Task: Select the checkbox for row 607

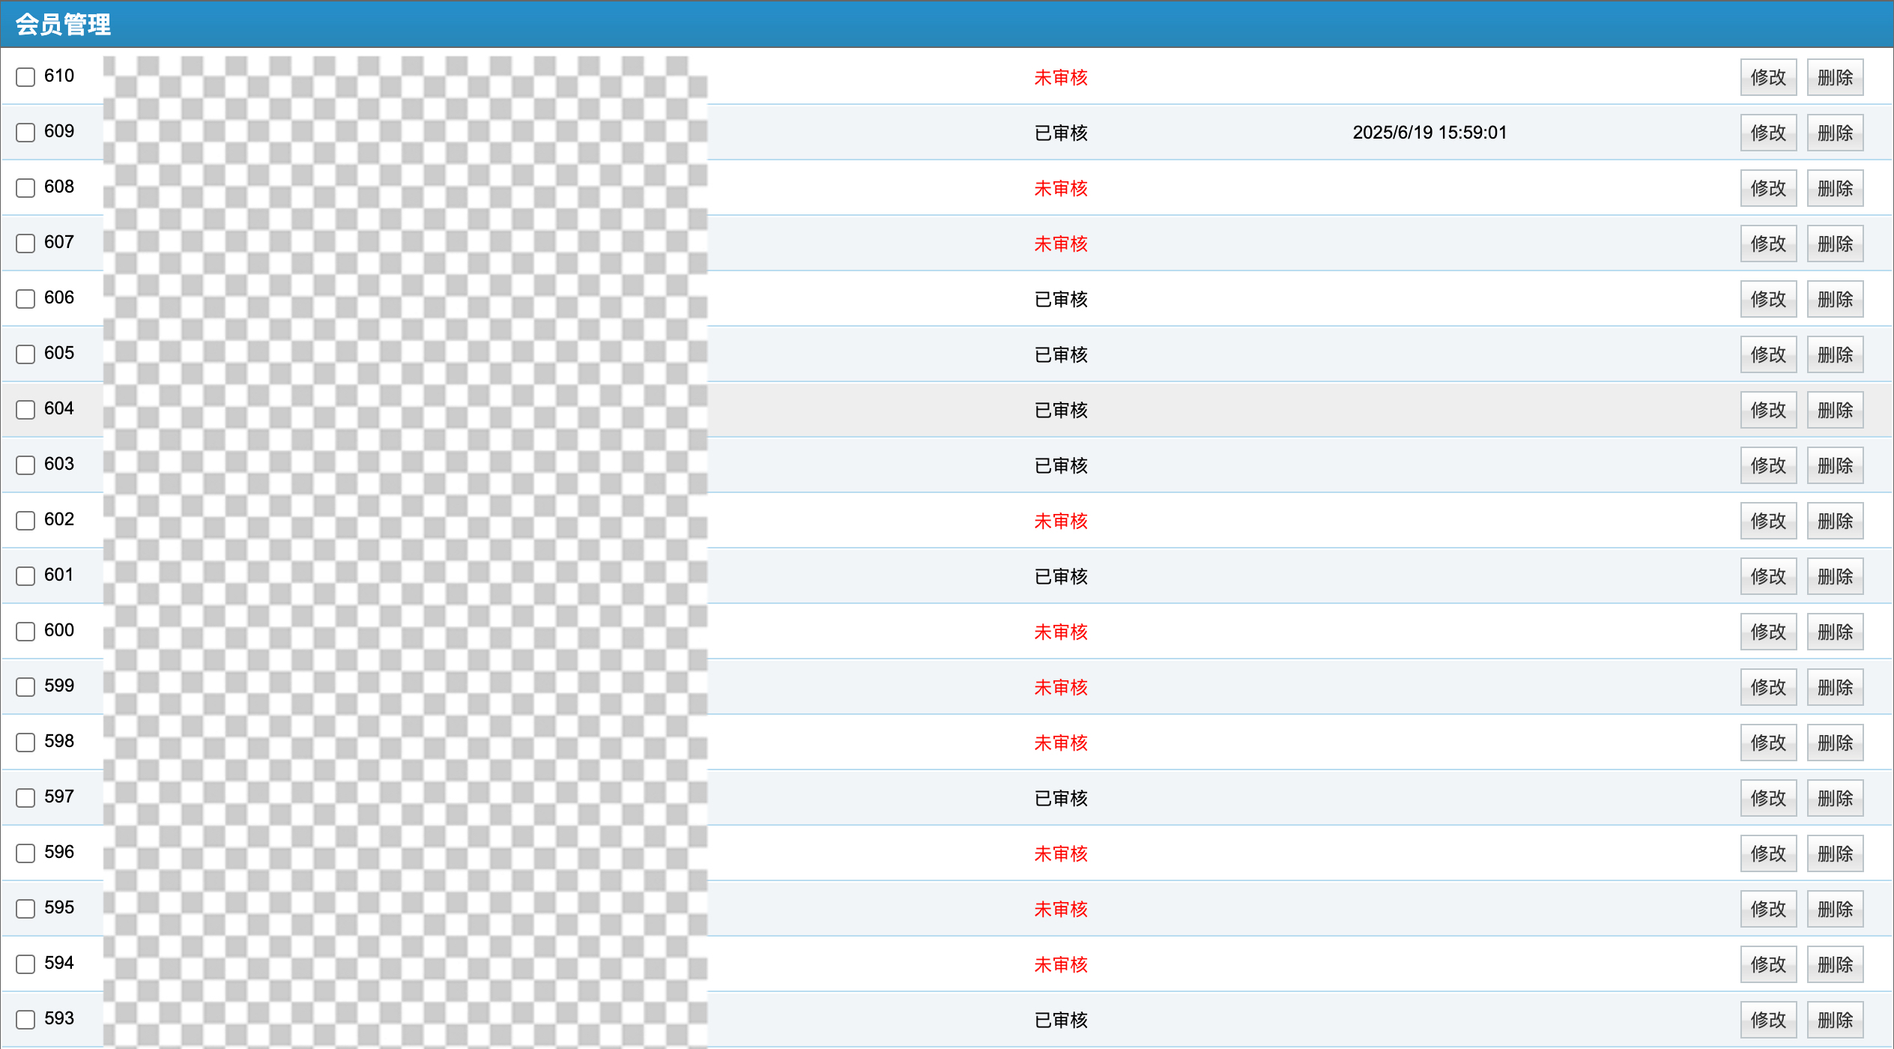Action: point(25,244)
